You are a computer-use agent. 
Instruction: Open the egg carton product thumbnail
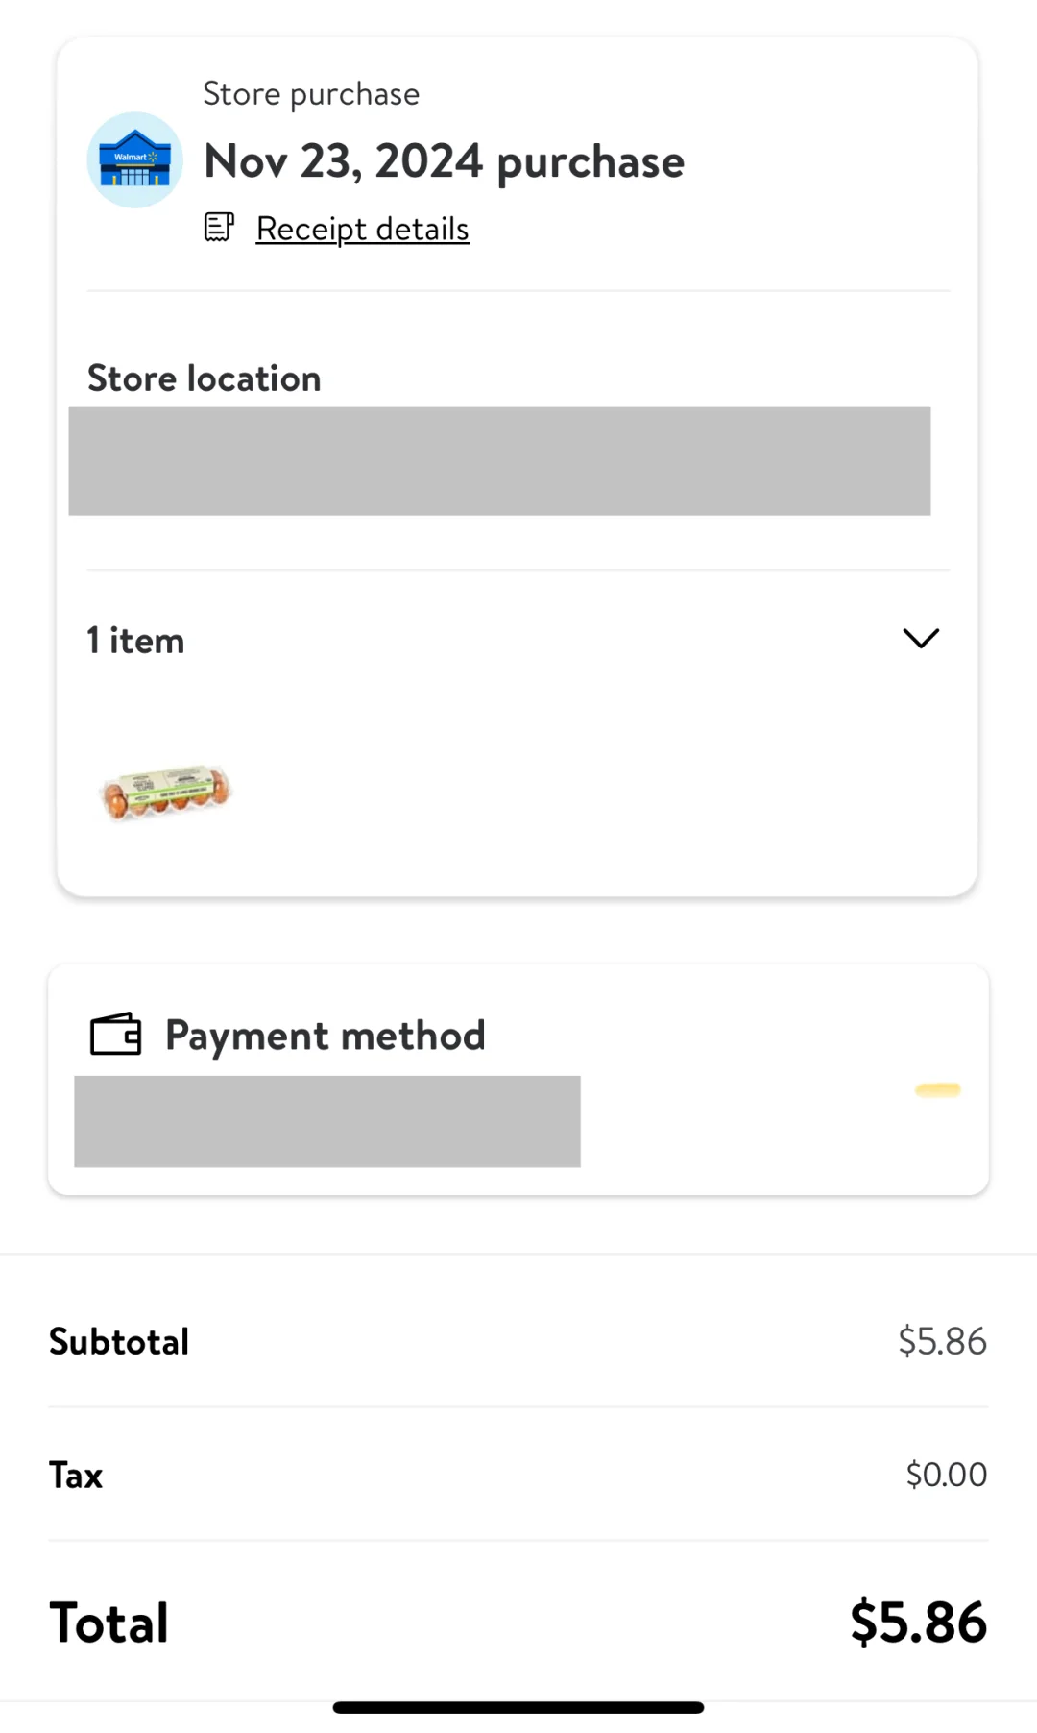coord(166,793)
